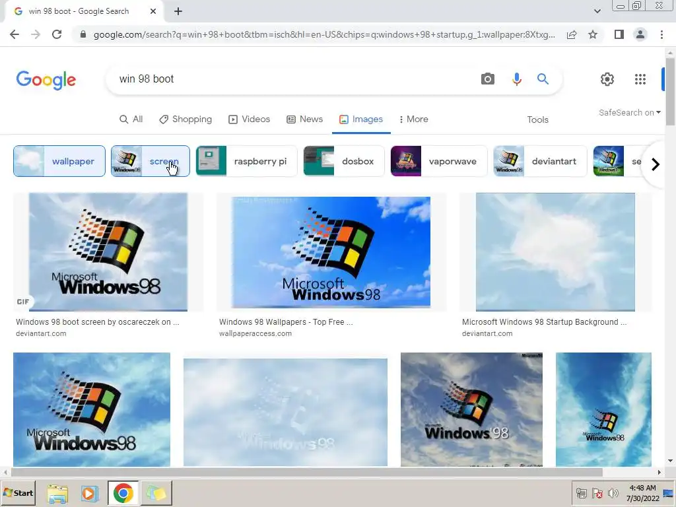The width and height of the screenshot is (676, 507).
Task: Click the horizontal scrollbar thumb
Action: [306, 473]
